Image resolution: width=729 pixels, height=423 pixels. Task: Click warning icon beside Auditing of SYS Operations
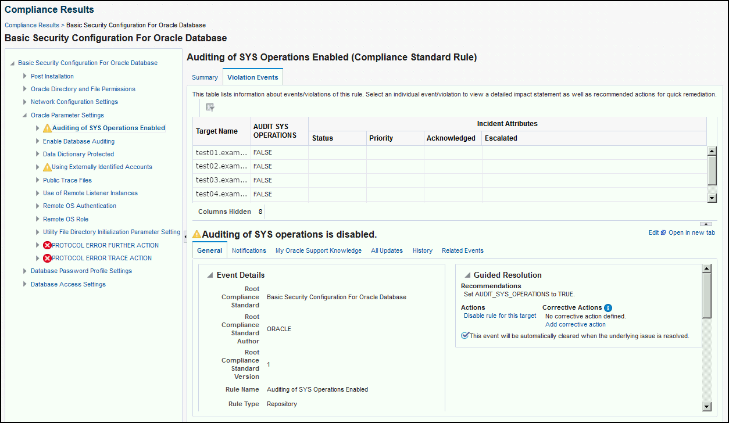[x=47, y=128]
